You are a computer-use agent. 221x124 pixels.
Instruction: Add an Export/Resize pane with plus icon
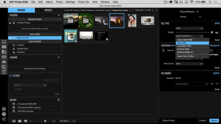(x=198, y=11)
